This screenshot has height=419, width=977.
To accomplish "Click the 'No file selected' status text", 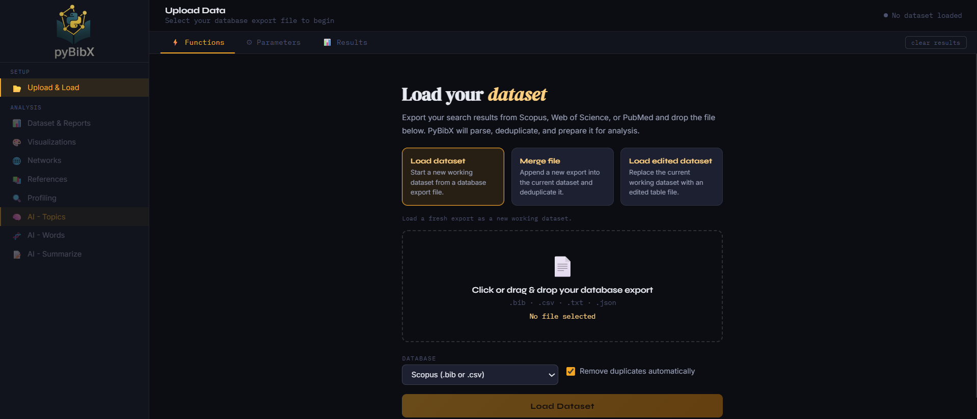I will coord(562,317).
